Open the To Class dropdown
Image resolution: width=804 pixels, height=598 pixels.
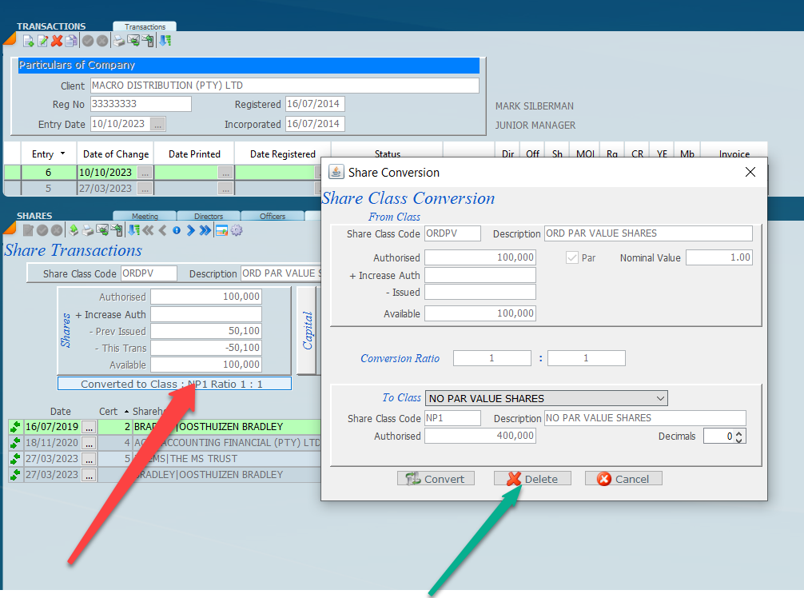click(x=659, y=398)
